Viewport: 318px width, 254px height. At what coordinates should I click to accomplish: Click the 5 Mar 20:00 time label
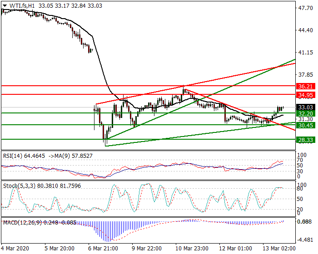(x=60, y=248)
